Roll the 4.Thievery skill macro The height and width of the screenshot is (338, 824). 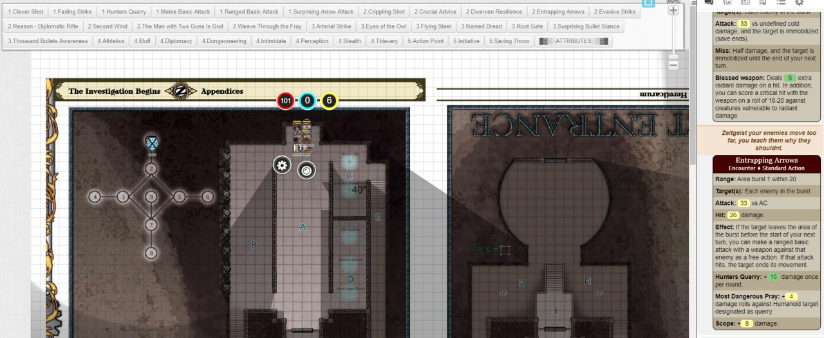[384, 41]
